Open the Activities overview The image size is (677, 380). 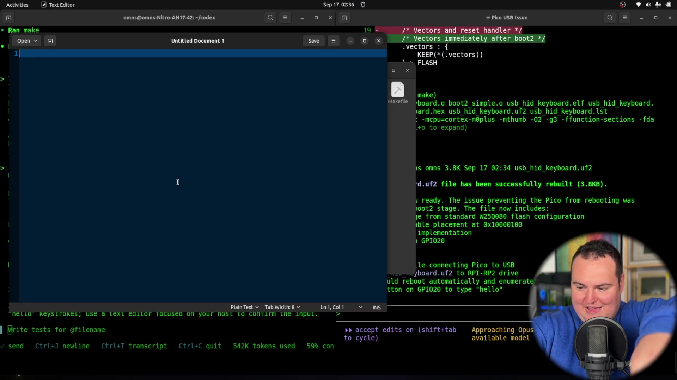[x=17, y=5]
